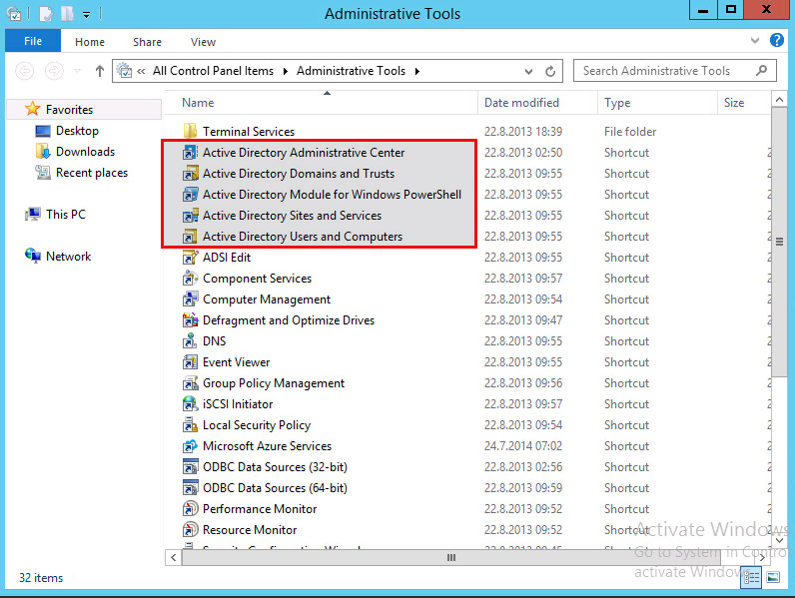Click the scroll left arrow
795x598 pixels.
point(174,557)
